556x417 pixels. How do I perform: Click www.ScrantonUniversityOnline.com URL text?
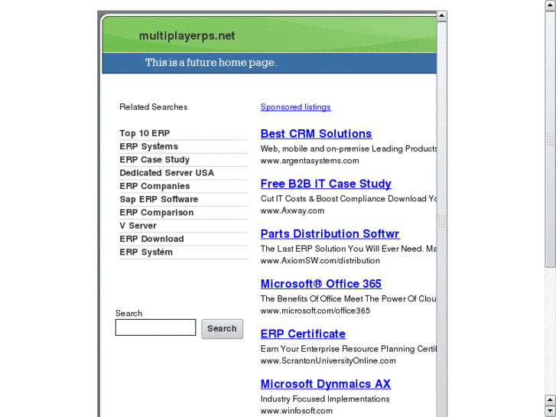click(x=328, y=361)
